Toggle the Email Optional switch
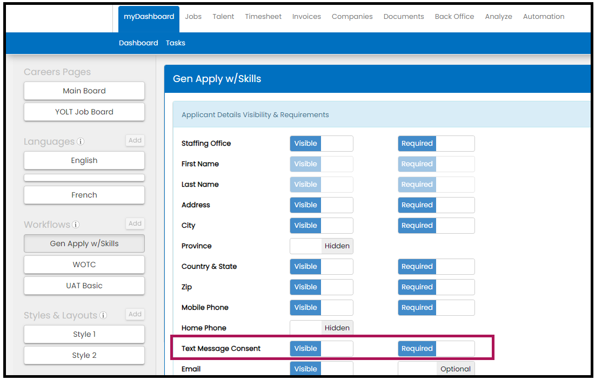This screenshot has width=595, height=380. pos(436,369)
